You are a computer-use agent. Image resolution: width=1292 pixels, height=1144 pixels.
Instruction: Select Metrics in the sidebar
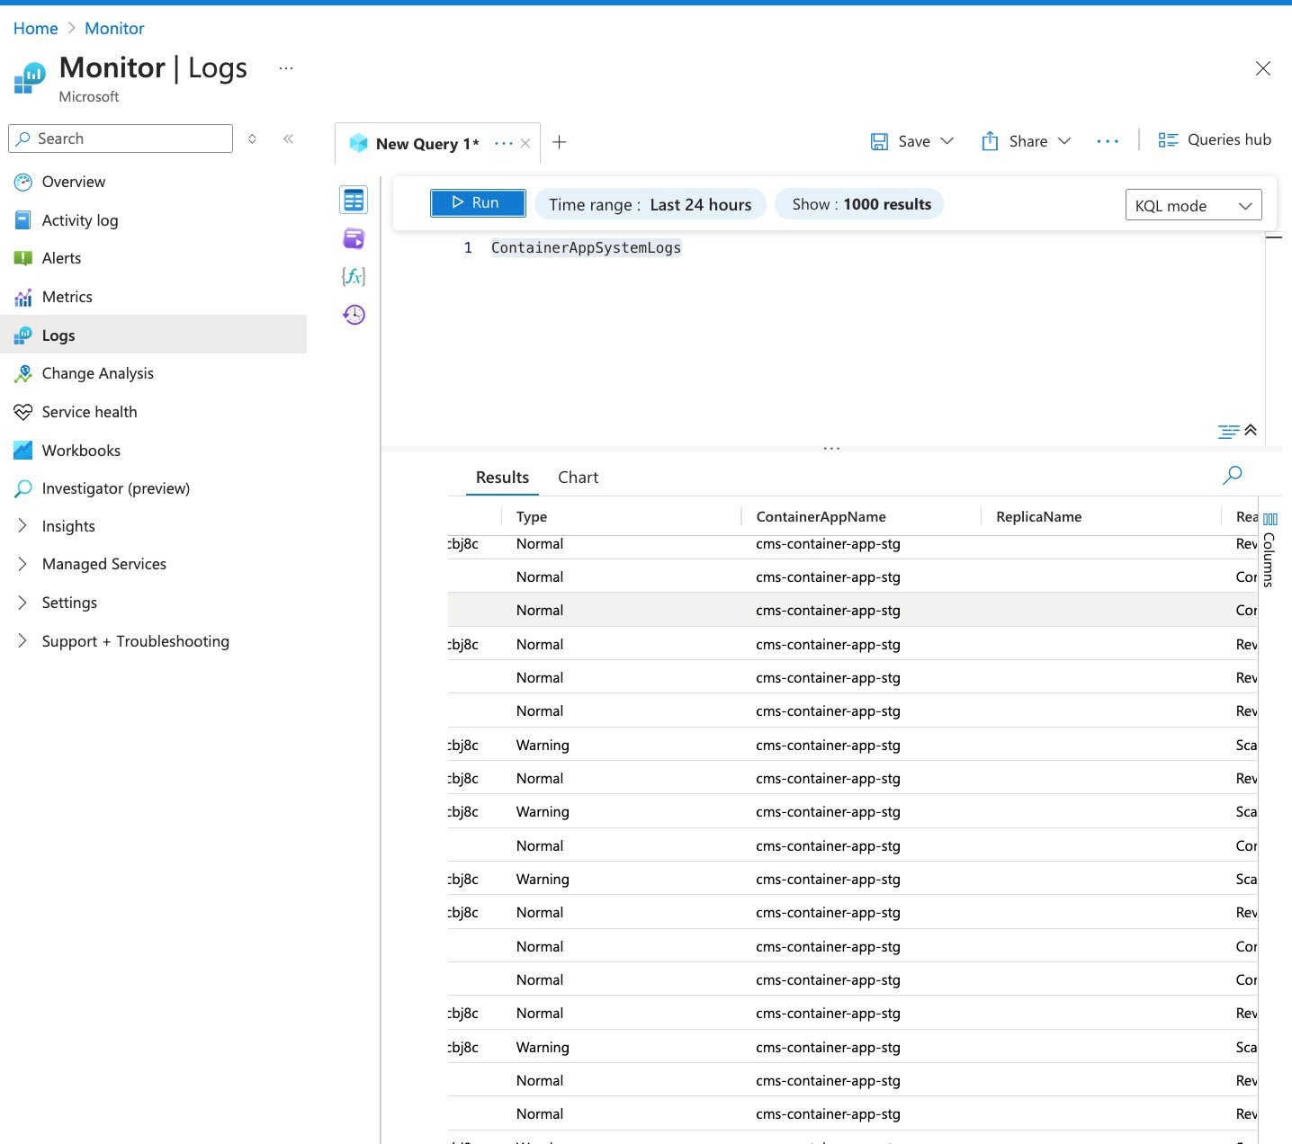67,297
